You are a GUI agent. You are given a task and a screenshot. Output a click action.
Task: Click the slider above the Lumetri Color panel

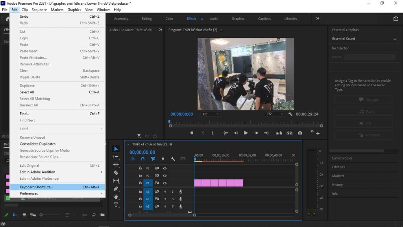point(356,151)
